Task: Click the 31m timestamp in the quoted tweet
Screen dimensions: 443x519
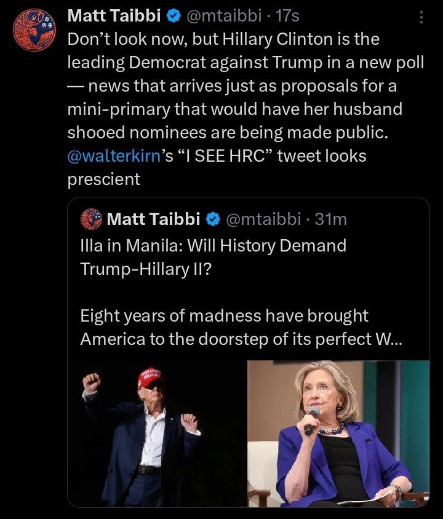Action: click(x=330, y=219)
